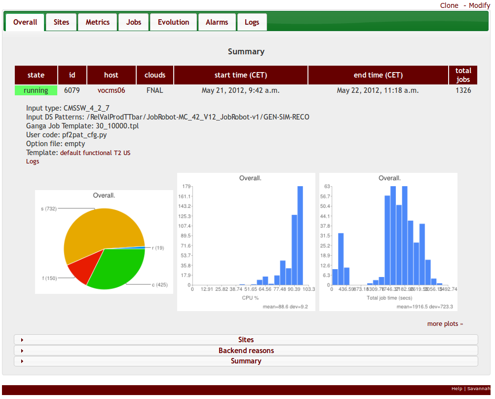
Task: Click the Backend reasons arrow icon
Action: click(22, 351)
